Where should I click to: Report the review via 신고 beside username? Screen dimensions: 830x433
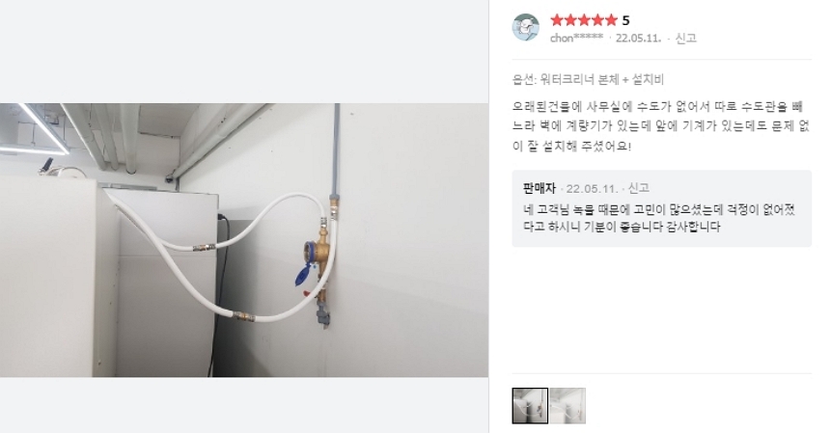pos(686,38)
